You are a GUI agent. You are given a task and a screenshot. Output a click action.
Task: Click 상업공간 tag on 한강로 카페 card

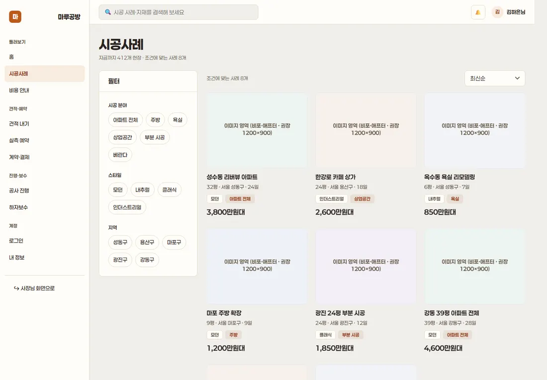point(362,199)
